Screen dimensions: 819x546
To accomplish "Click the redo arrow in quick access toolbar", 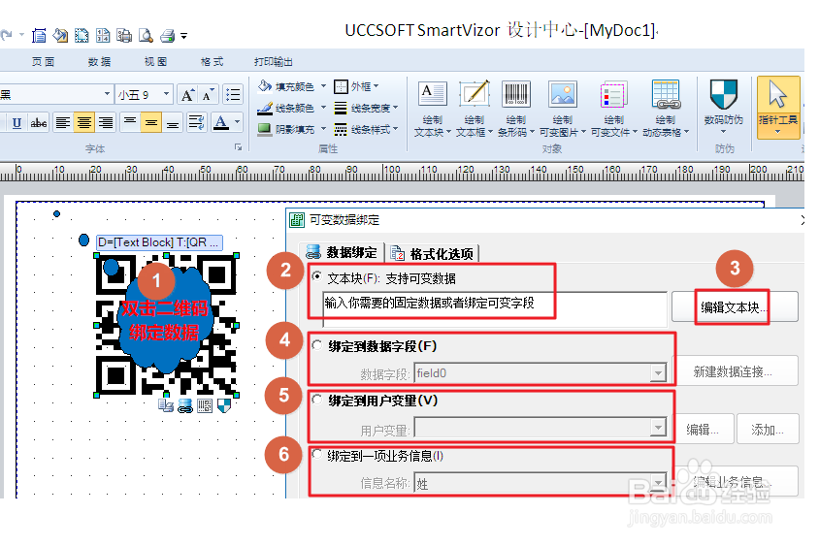I will (x=6, y=35).
